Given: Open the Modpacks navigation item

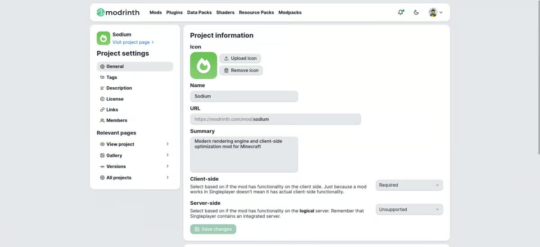Looking at the screenshot, I should (290, 13).
